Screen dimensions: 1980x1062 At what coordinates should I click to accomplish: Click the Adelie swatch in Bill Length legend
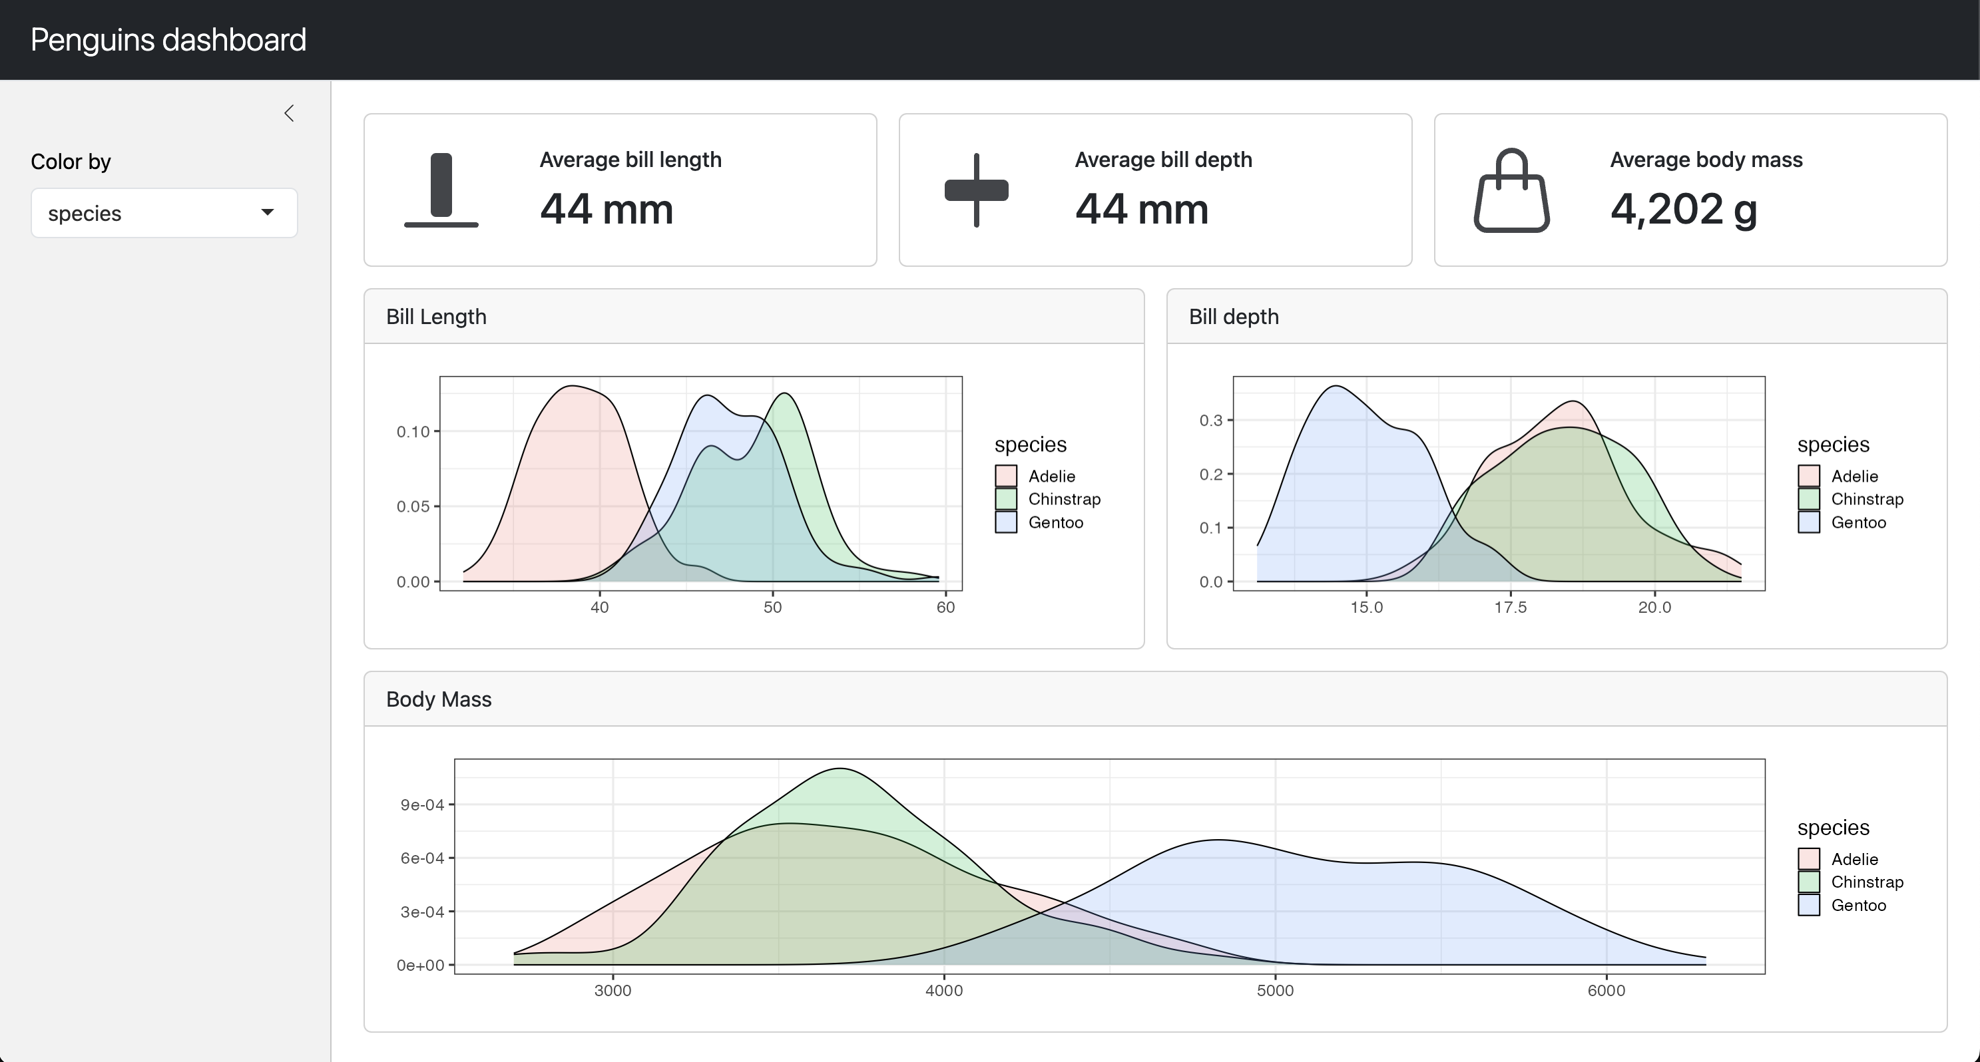(1005, 476)
